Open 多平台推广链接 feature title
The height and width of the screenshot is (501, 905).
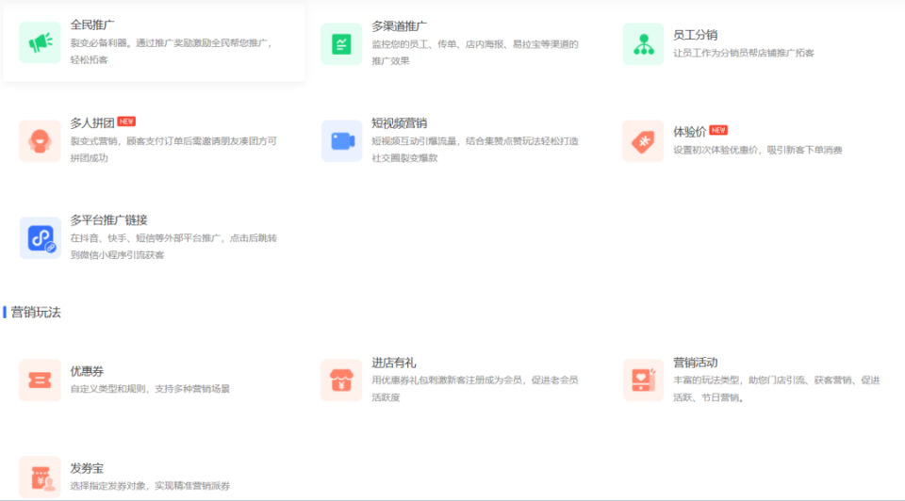pos(108,219)
